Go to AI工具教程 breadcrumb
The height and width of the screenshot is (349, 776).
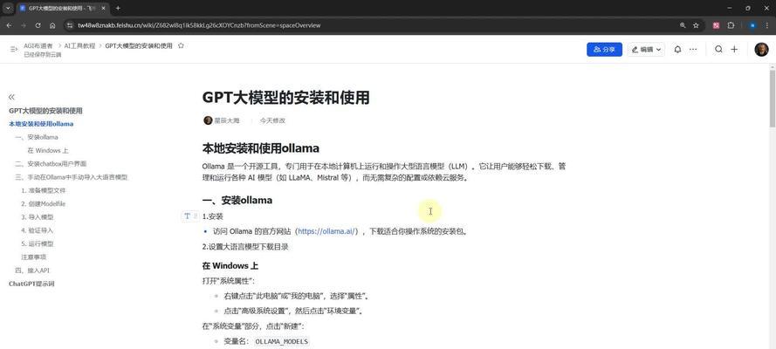click(x=79, y=45)
